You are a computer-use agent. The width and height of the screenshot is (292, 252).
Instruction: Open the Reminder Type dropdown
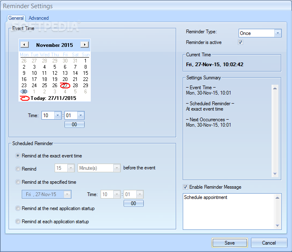click(x=278, y=33)
